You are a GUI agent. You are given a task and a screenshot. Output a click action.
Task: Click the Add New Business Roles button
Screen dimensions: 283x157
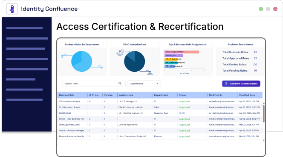tap(241, 84)
